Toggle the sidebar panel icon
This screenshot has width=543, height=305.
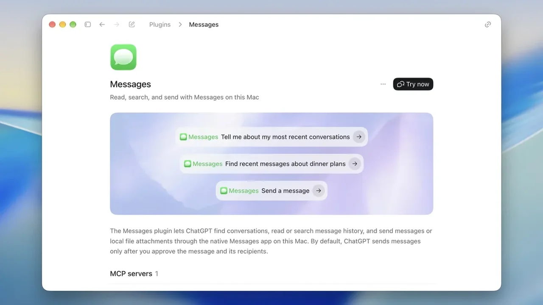[87, 25]
